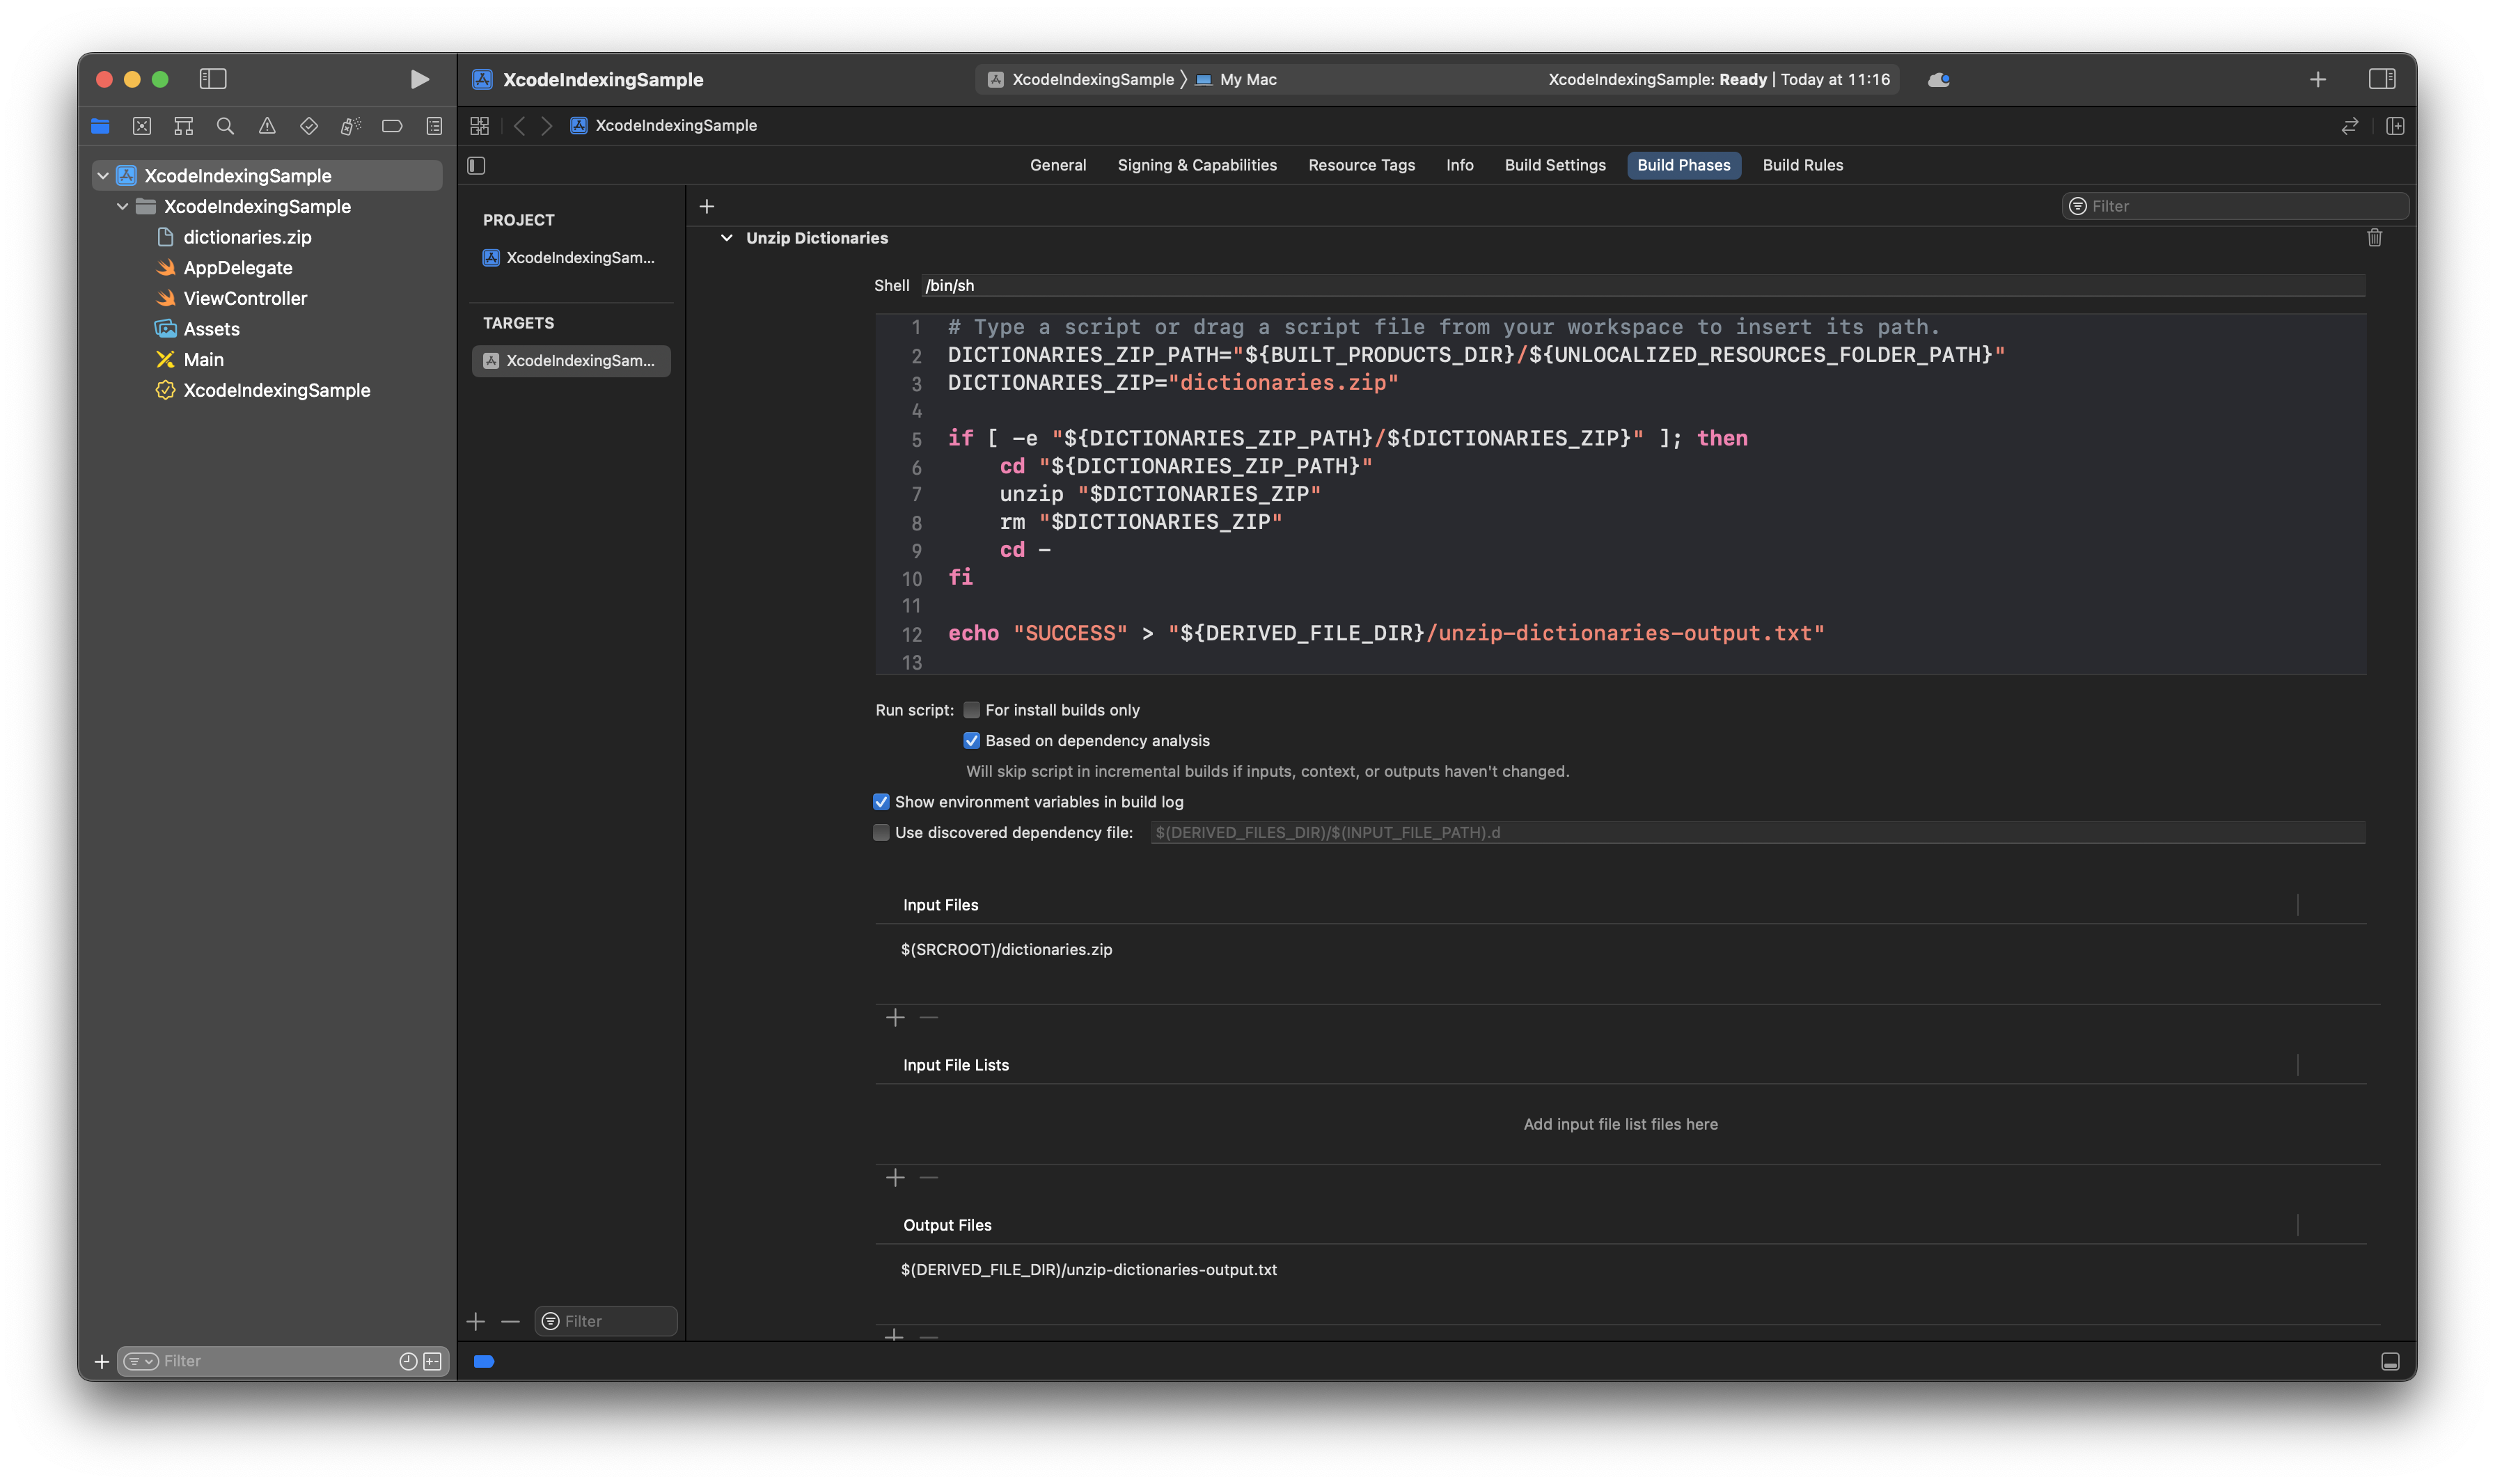The width and height of the screenshot is (2495, 1484).
Task: Collapse the XcodeIndexingSample project root
Action: pos(103,176)
